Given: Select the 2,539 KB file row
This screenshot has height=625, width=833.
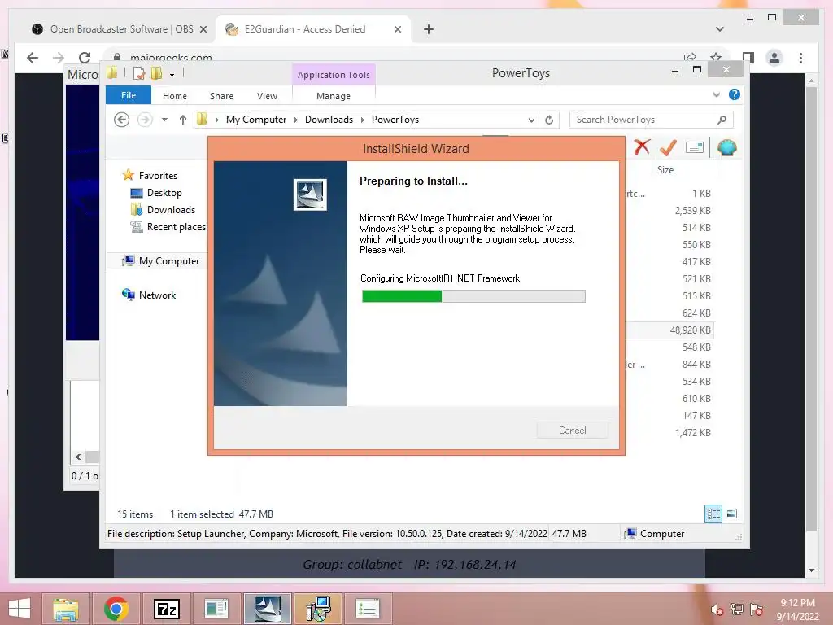Looking at the screenshot, I should 670,211.
